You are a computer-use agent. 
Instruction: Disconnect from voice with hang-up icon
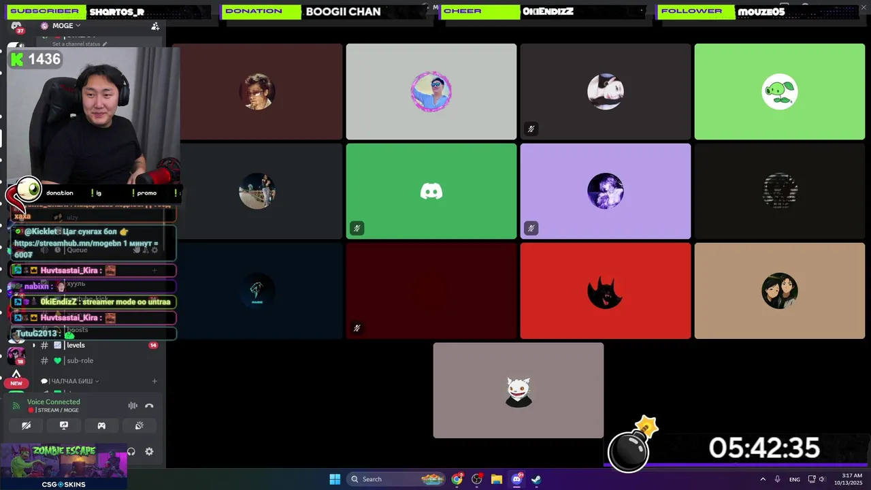click(149, 406)
